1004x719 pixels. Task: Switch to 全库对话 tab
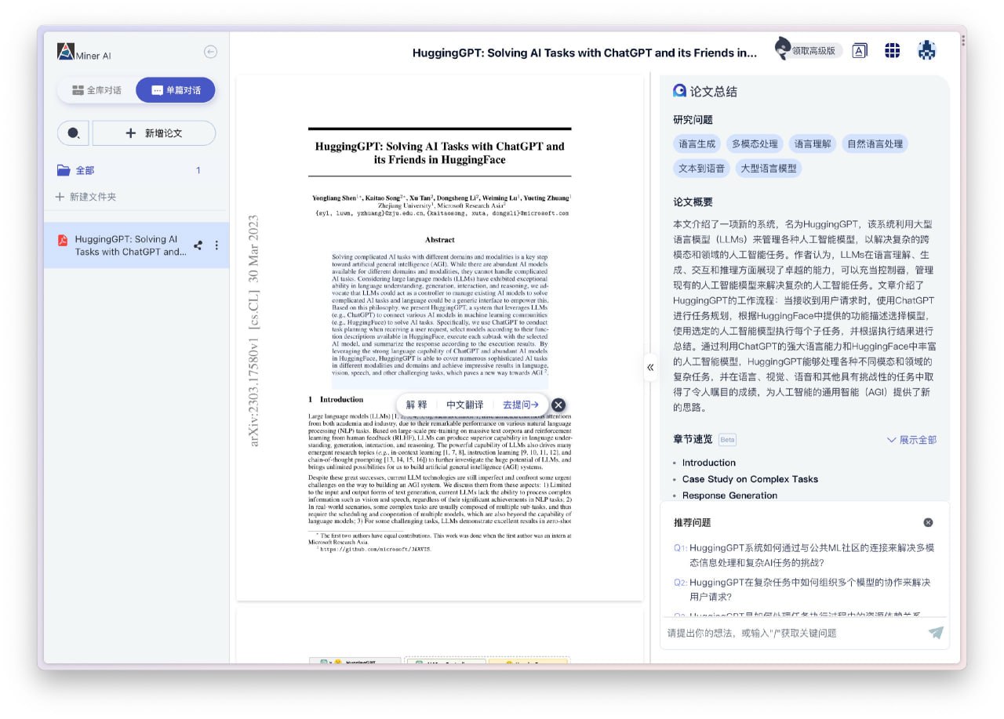click(96, 90)
